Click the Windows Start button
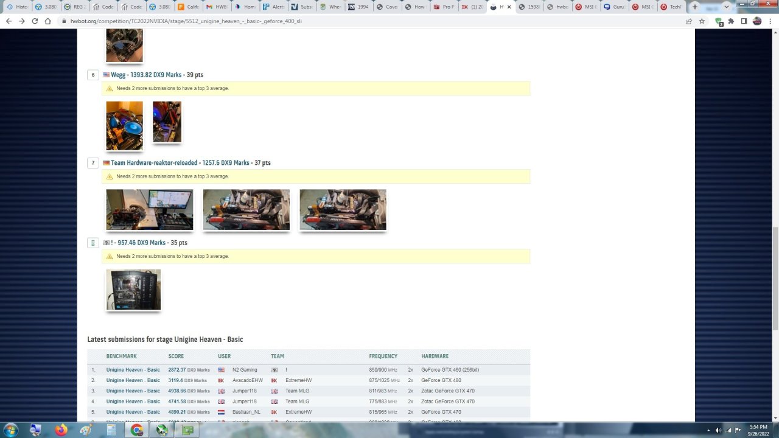Viewport: 779px width, 438px height. tap(12, 430)
